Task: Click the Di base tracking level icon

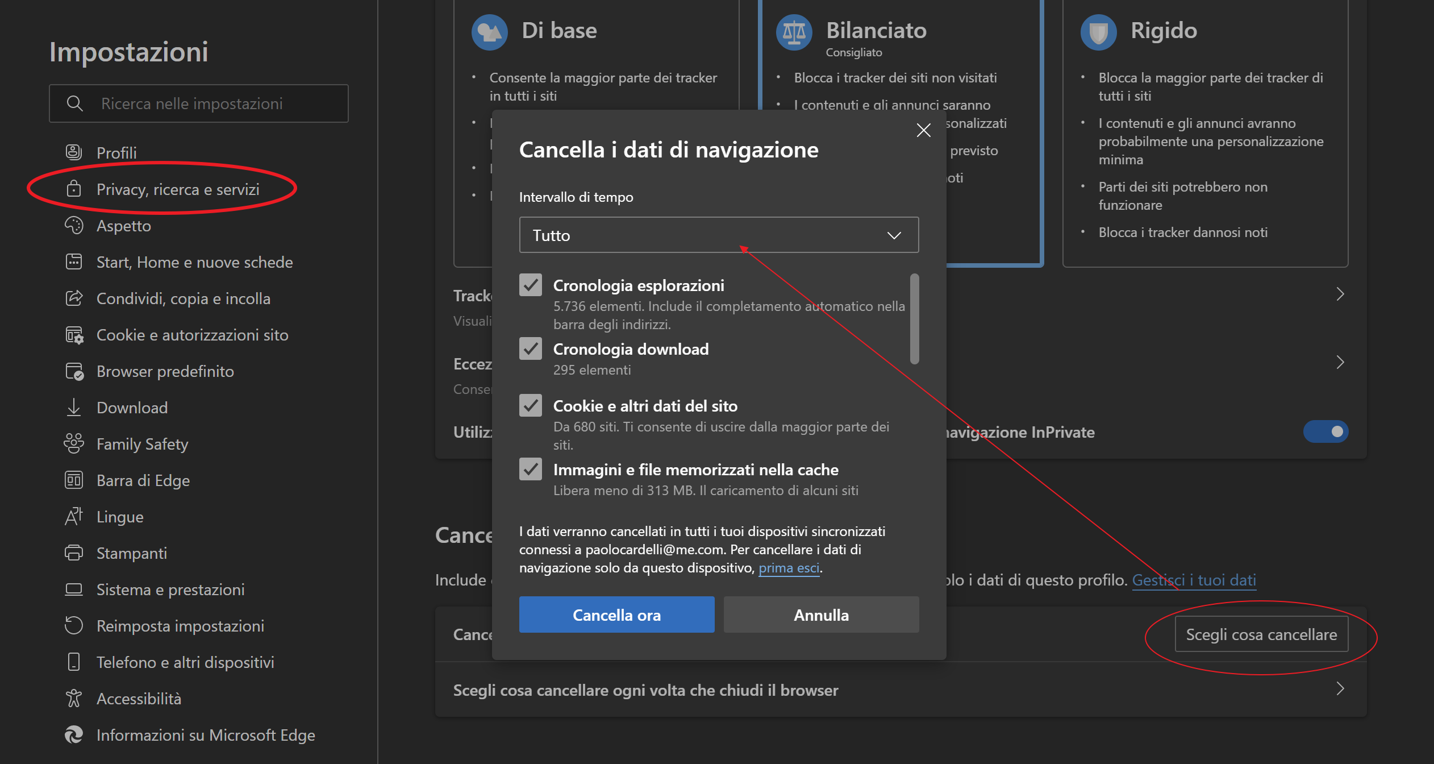Action: point(489,32)
